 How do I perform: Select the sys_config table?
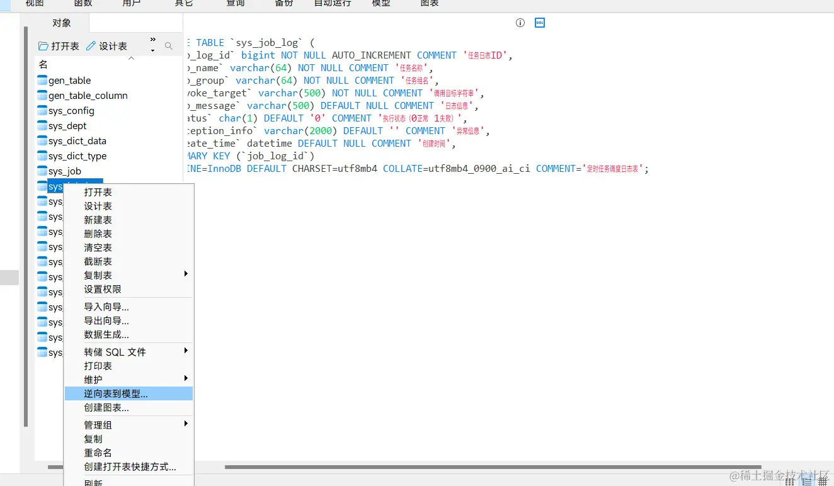(x=66, y=111)
